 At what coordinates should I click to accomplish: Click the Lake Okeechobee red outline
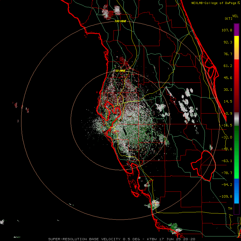pyautogui.click(x=203, y=166)
